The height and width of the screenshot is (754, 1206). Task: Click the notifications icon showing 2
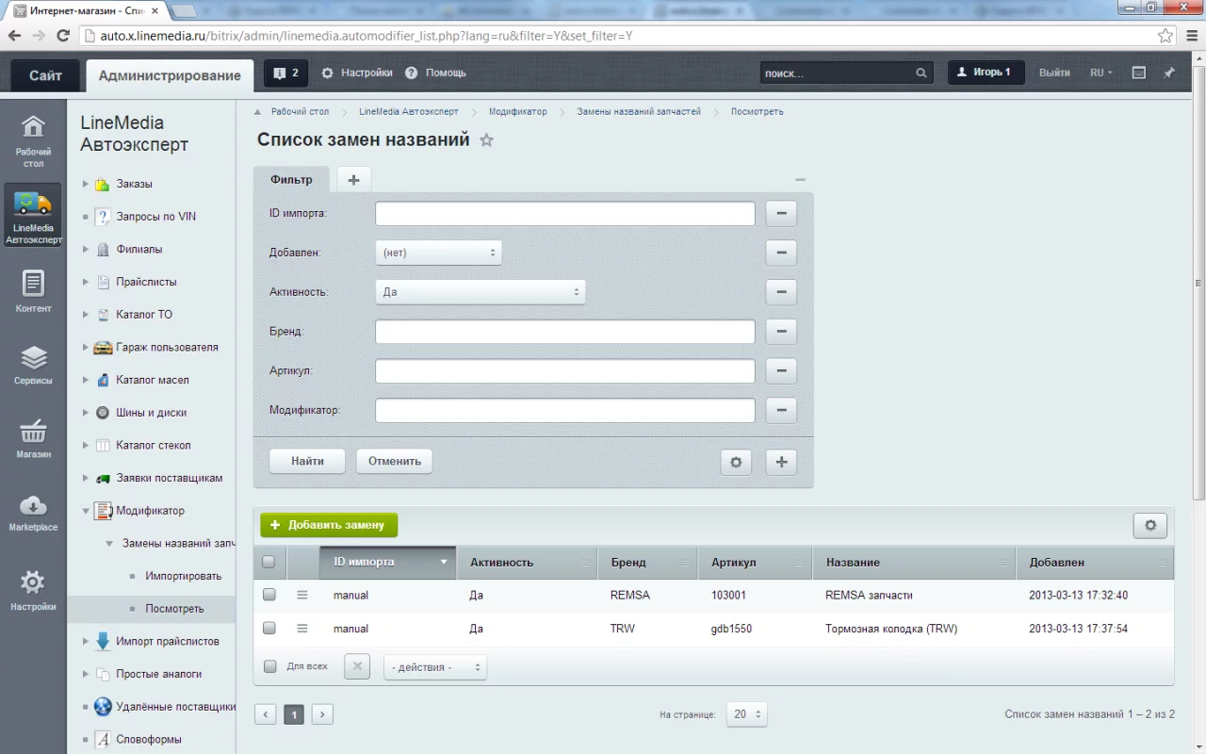click(x=286, y=73)
